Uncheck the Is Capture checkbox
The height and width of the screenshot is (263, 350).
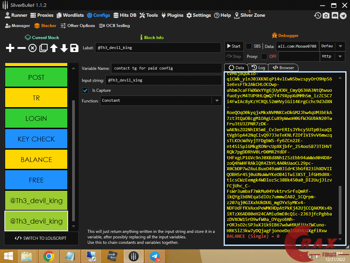85,90
